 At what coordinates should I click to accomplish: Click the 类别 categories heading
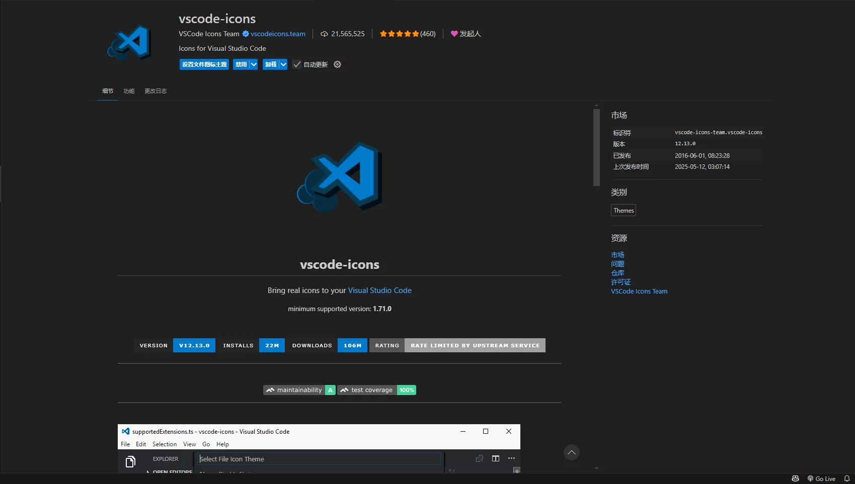(x=619, y=192)
